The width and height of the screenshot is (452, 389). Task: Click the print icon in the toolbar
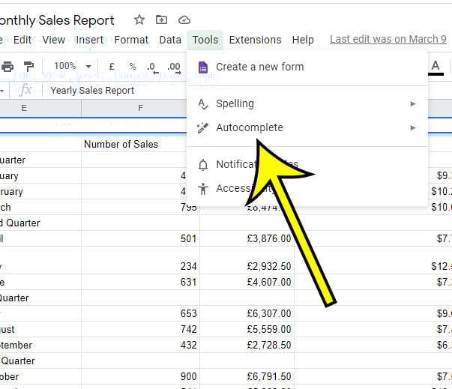coord(7,67)
